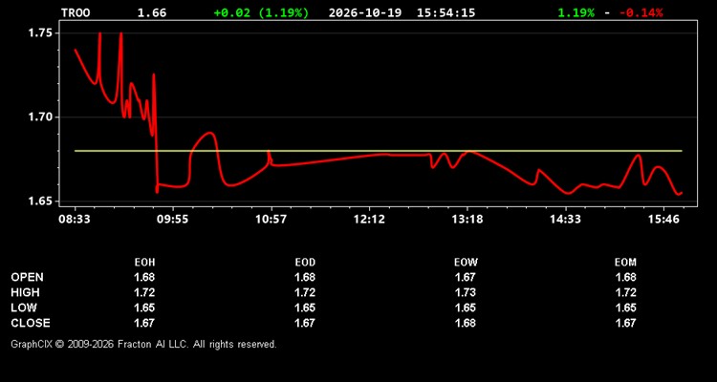717x382 pixels.
Task: Click the red -0.14% value
Action: pos(641,12)
